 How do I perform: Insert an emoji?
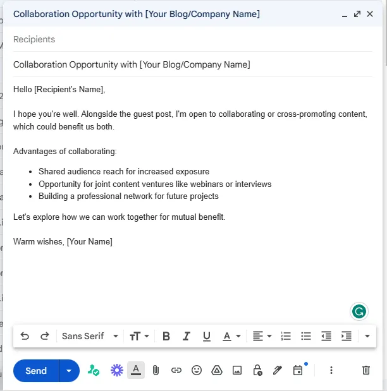click(197, 370)
